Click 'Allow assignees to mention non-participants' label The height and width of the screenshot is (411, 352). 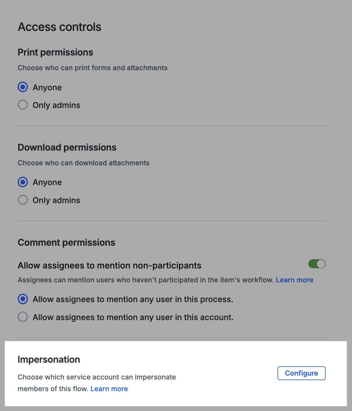click(109, 265)
